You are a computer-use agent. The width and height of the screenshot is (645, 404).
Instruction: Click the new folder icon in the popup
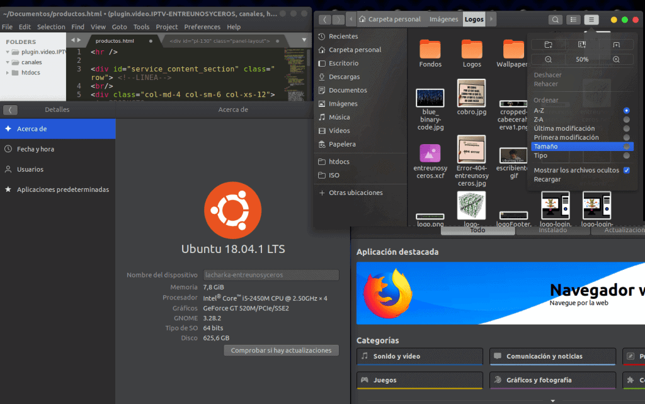[547, 44]
